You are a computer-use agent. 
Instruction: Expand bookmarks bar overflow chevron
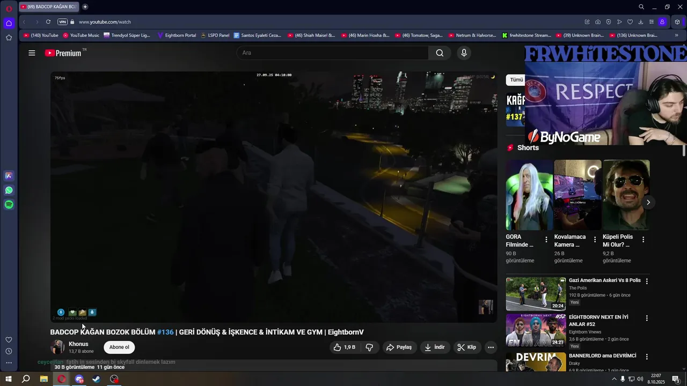[676, 35]
